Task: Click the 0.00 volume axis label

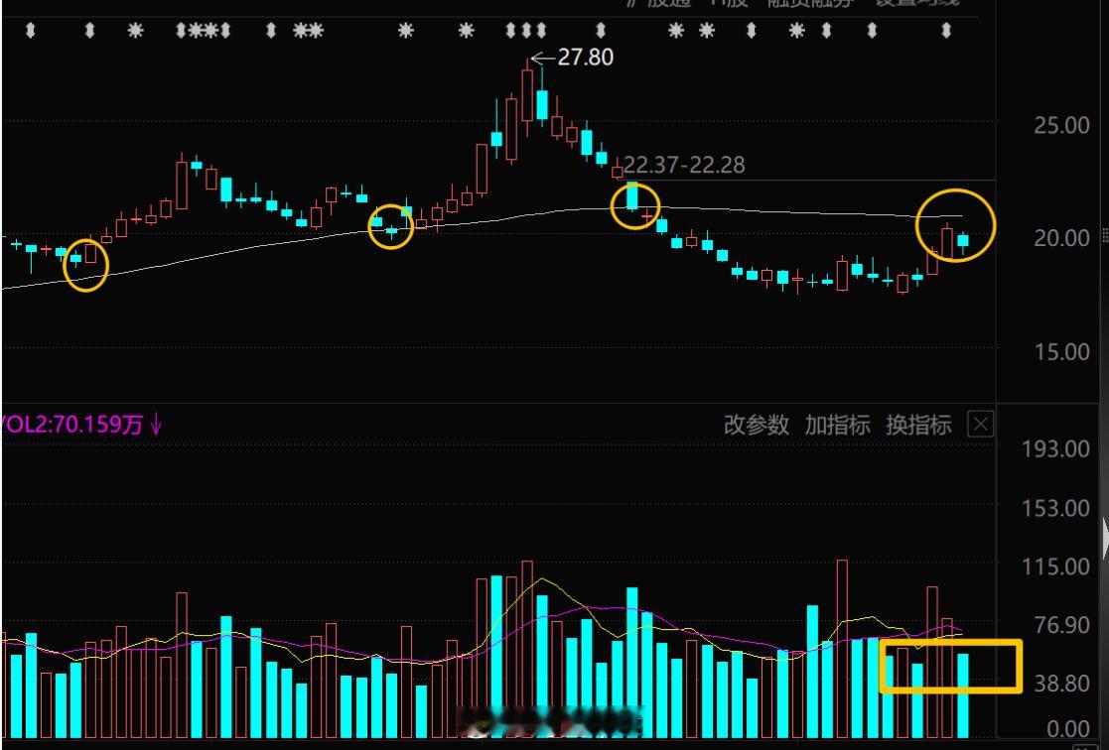Action: coord(1067,730)
